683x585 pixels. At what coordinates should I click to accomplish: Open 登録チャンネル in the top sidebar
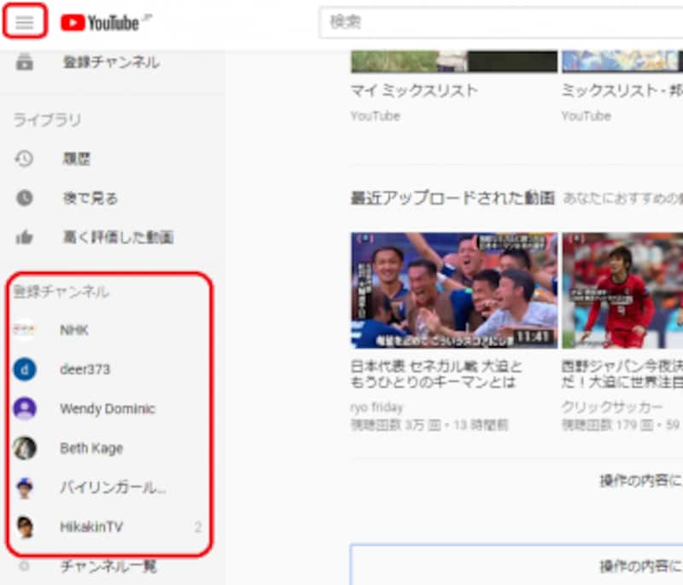(111, 62)
